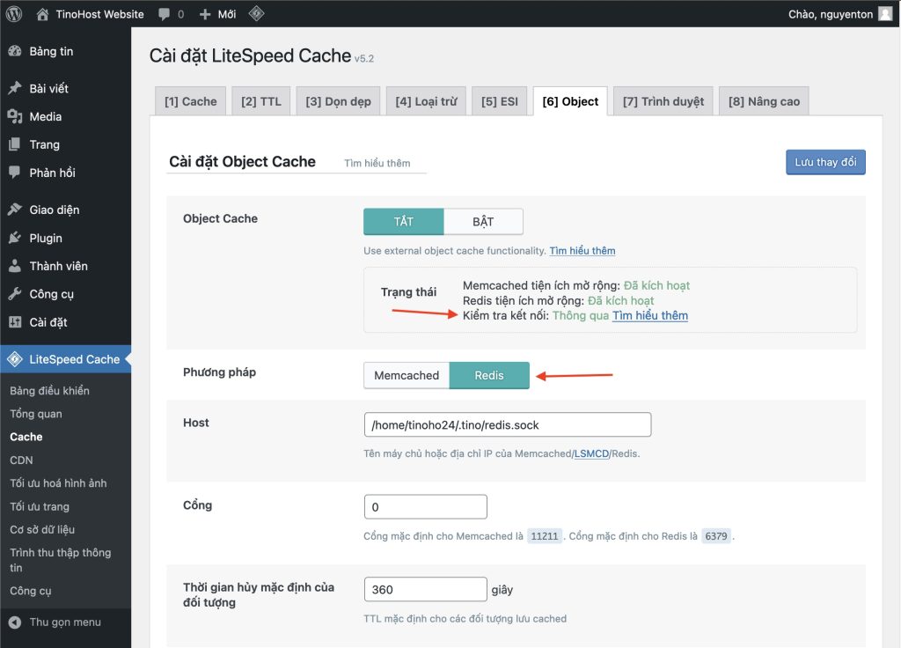This screenshot has height=648, width=901.
Task: Click the Phản hồi comment icon
Action: coord(15,173)
